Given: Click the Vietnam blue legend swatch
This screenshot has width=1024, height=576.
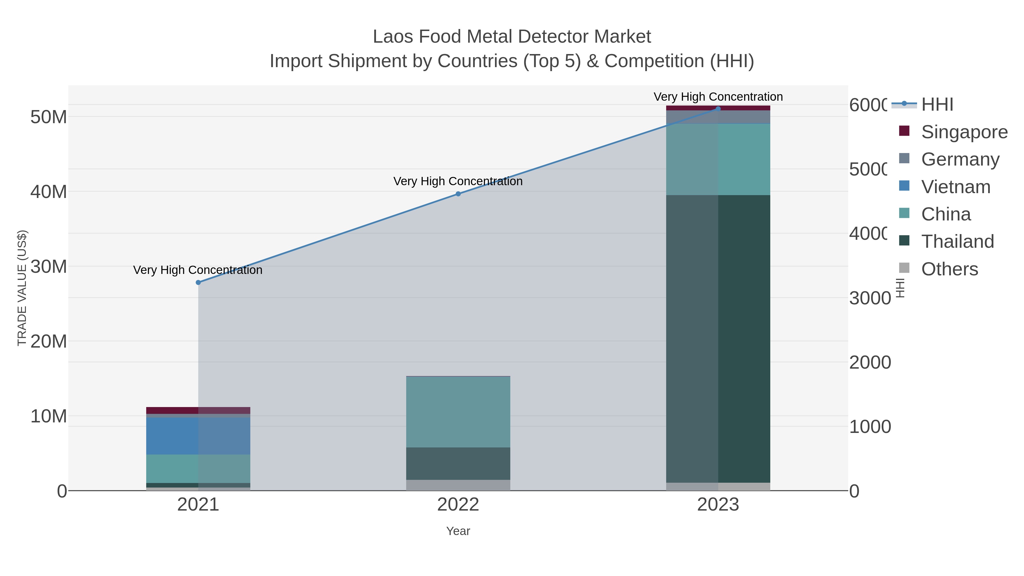Looking at the screenshot, I should pyautogui.click(x=904, y=186).
